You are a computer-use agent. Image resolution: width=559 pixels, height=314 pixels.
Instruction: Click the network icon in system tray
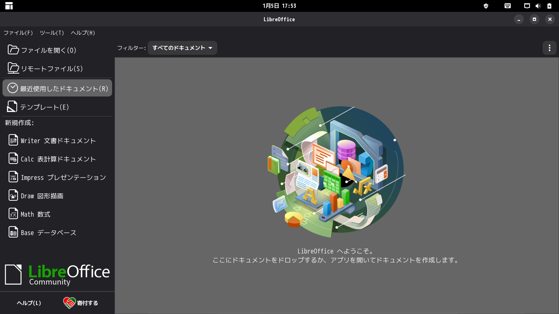(x=527, y=6)
